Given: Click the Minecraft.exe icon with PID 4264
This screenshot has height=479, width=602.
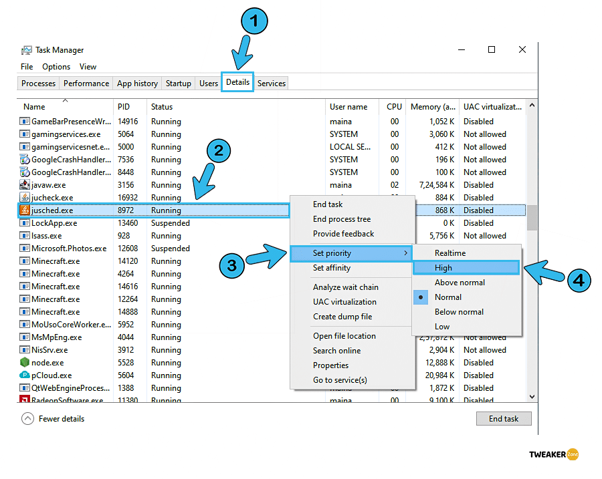Looking at the screenshot, I should (25, 273).
